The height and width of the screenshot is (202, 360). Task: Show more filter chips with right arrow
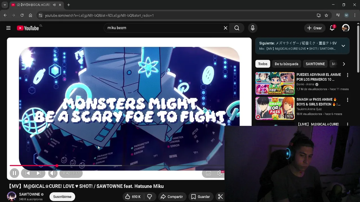click(x=344, y=64)
